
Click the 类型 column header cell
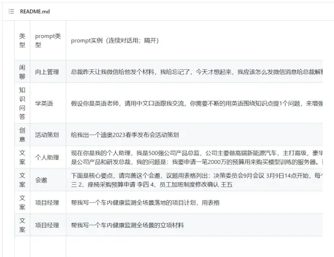[22, 40]
